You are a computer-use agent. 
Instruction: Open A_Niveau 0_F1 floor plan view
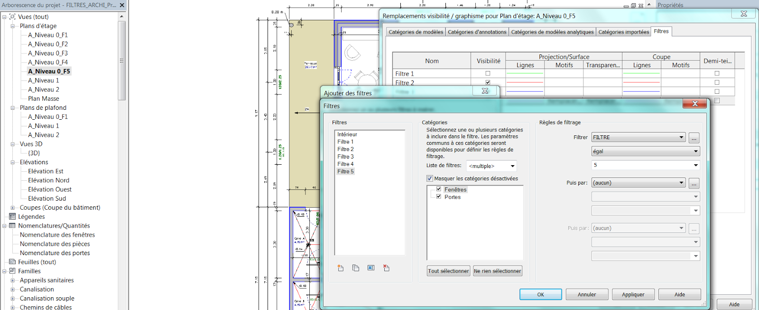pos(47,35)
